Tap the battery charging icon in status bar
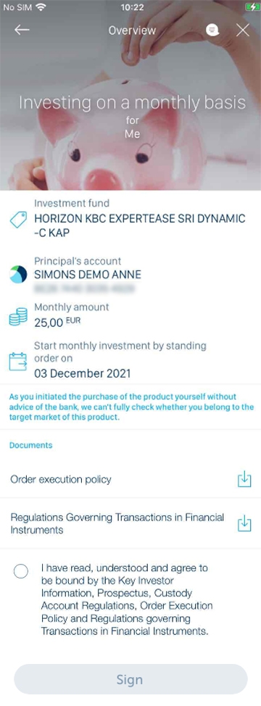 coord(251,7)
